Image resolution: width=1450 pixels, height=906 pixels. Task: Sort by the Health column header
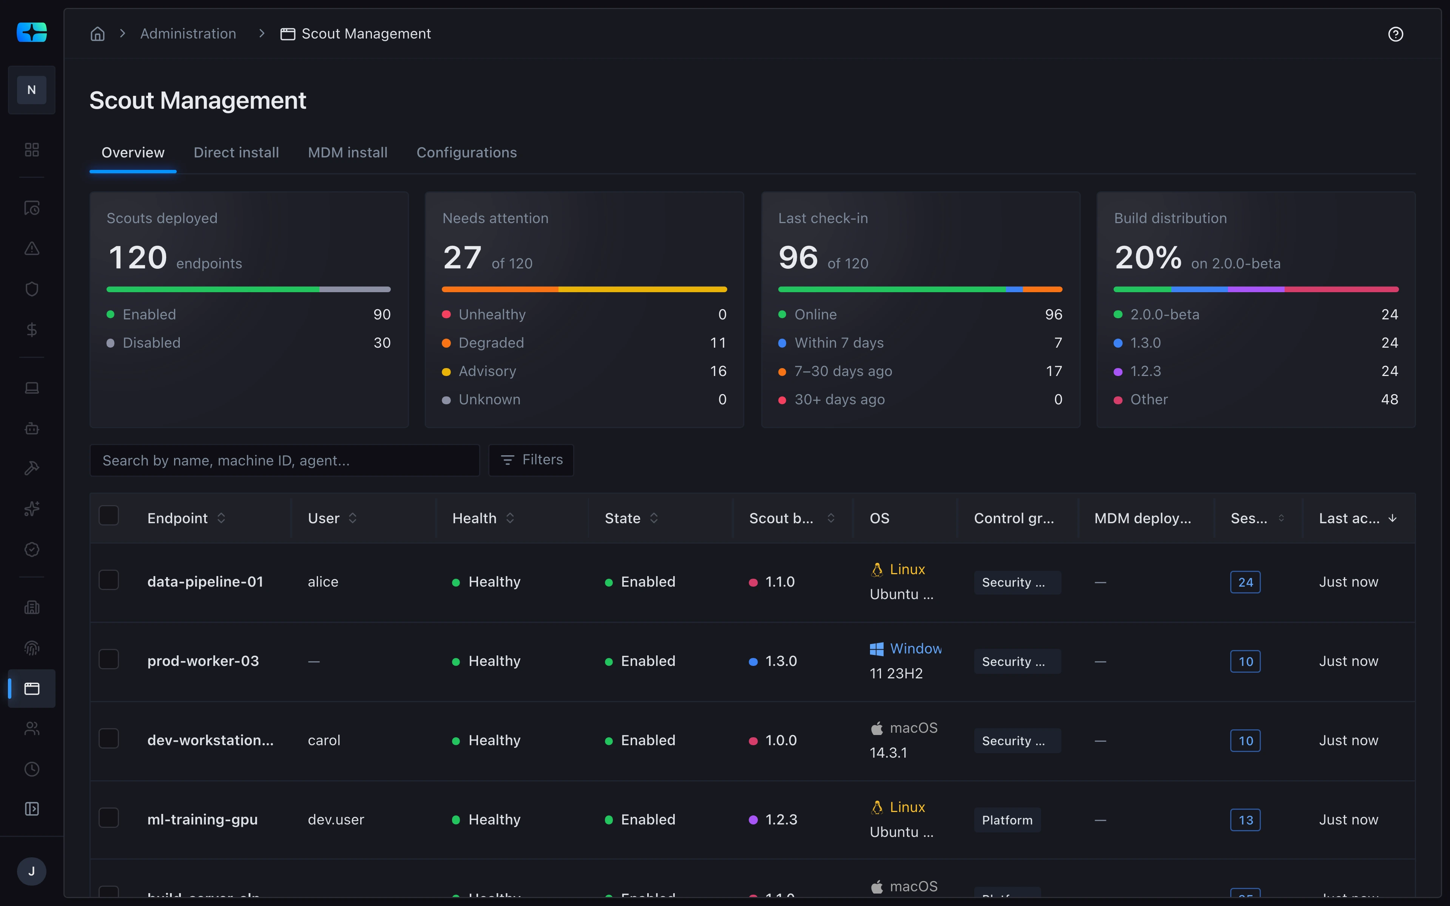click(510, 518)
